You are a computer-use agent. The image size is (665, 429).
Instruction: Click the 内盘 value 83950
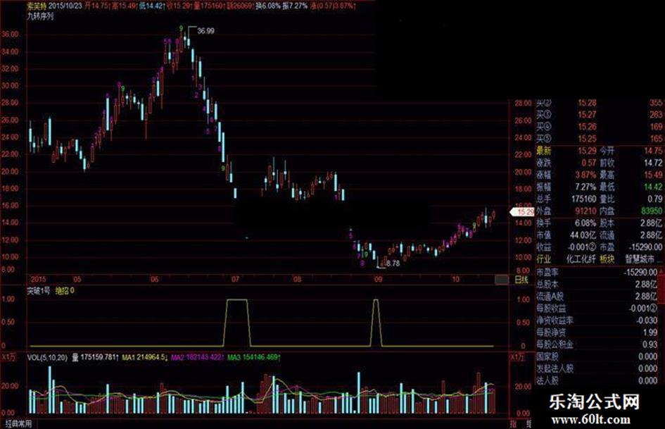(x=652, y=211)
